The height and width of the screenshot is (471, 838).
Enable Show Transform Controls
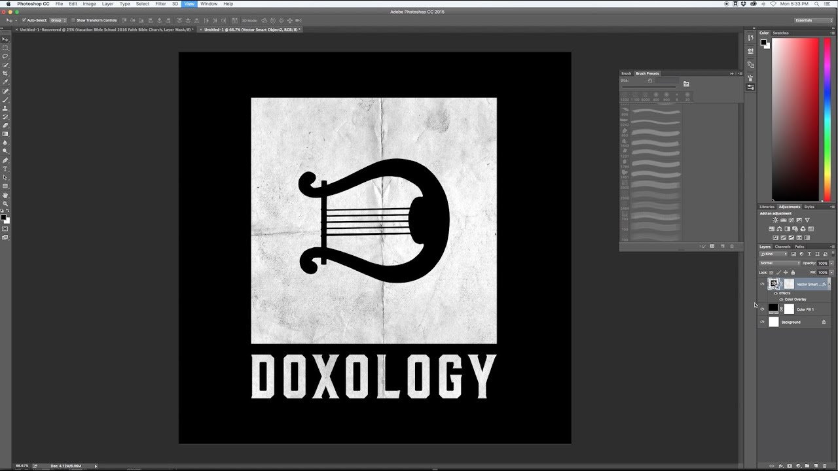(x=72, y=20)
